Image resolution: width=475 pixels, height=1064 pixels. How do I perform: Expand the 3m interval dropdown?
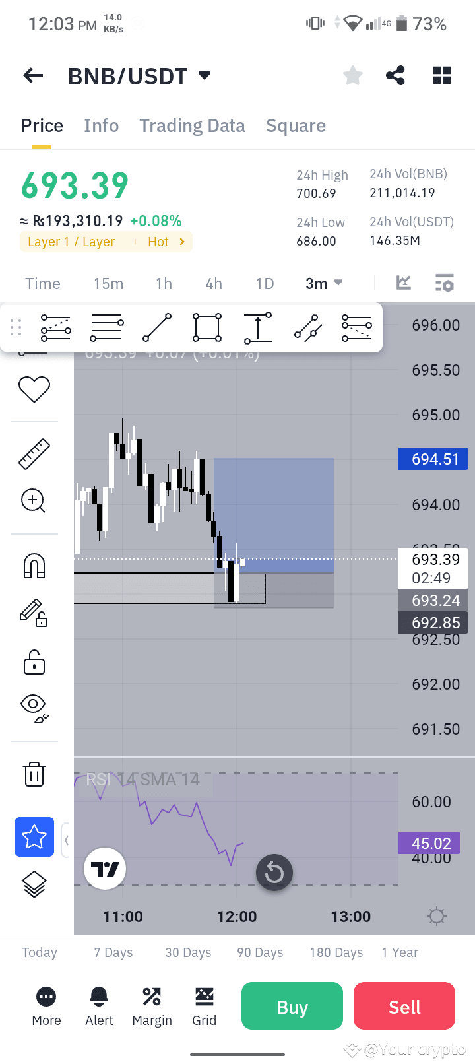[x=323, y=283]
